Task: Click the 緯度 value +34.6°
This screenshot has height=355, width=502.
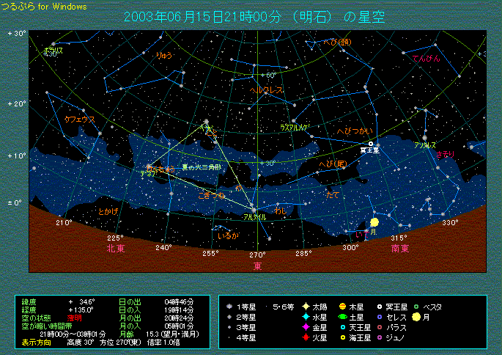Action: (x=82, y=301)
